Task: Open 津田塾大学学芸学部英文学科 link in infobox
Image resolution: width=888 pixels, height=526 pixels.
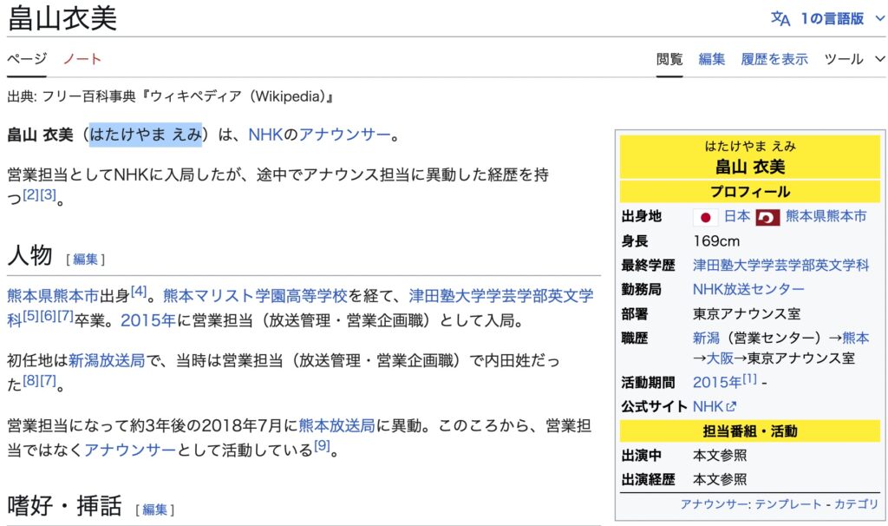Action: (780, 266)
